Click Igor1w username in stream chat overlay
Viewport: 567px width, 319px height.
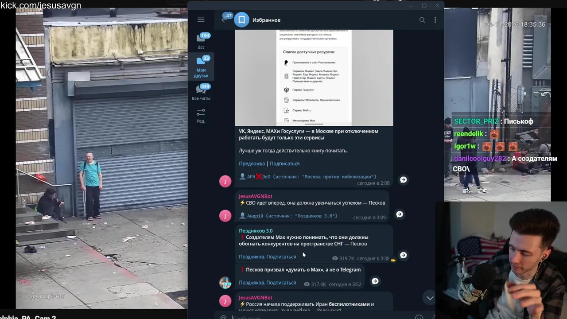(x=465, y=146)
